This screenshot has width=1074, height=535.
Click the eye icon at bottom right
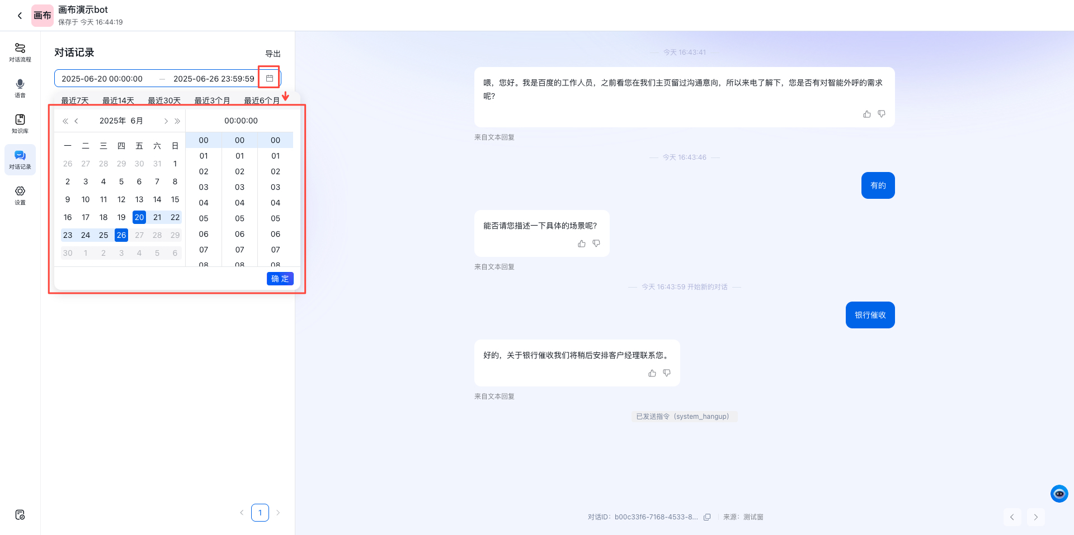tap(1059, 494)
